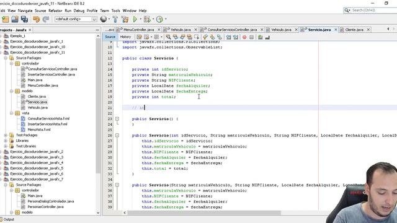Click Next Bookmark icon in editor toolbar
Image resolution: width=397 pixels, height=223 pixels.
coord(212,37)
